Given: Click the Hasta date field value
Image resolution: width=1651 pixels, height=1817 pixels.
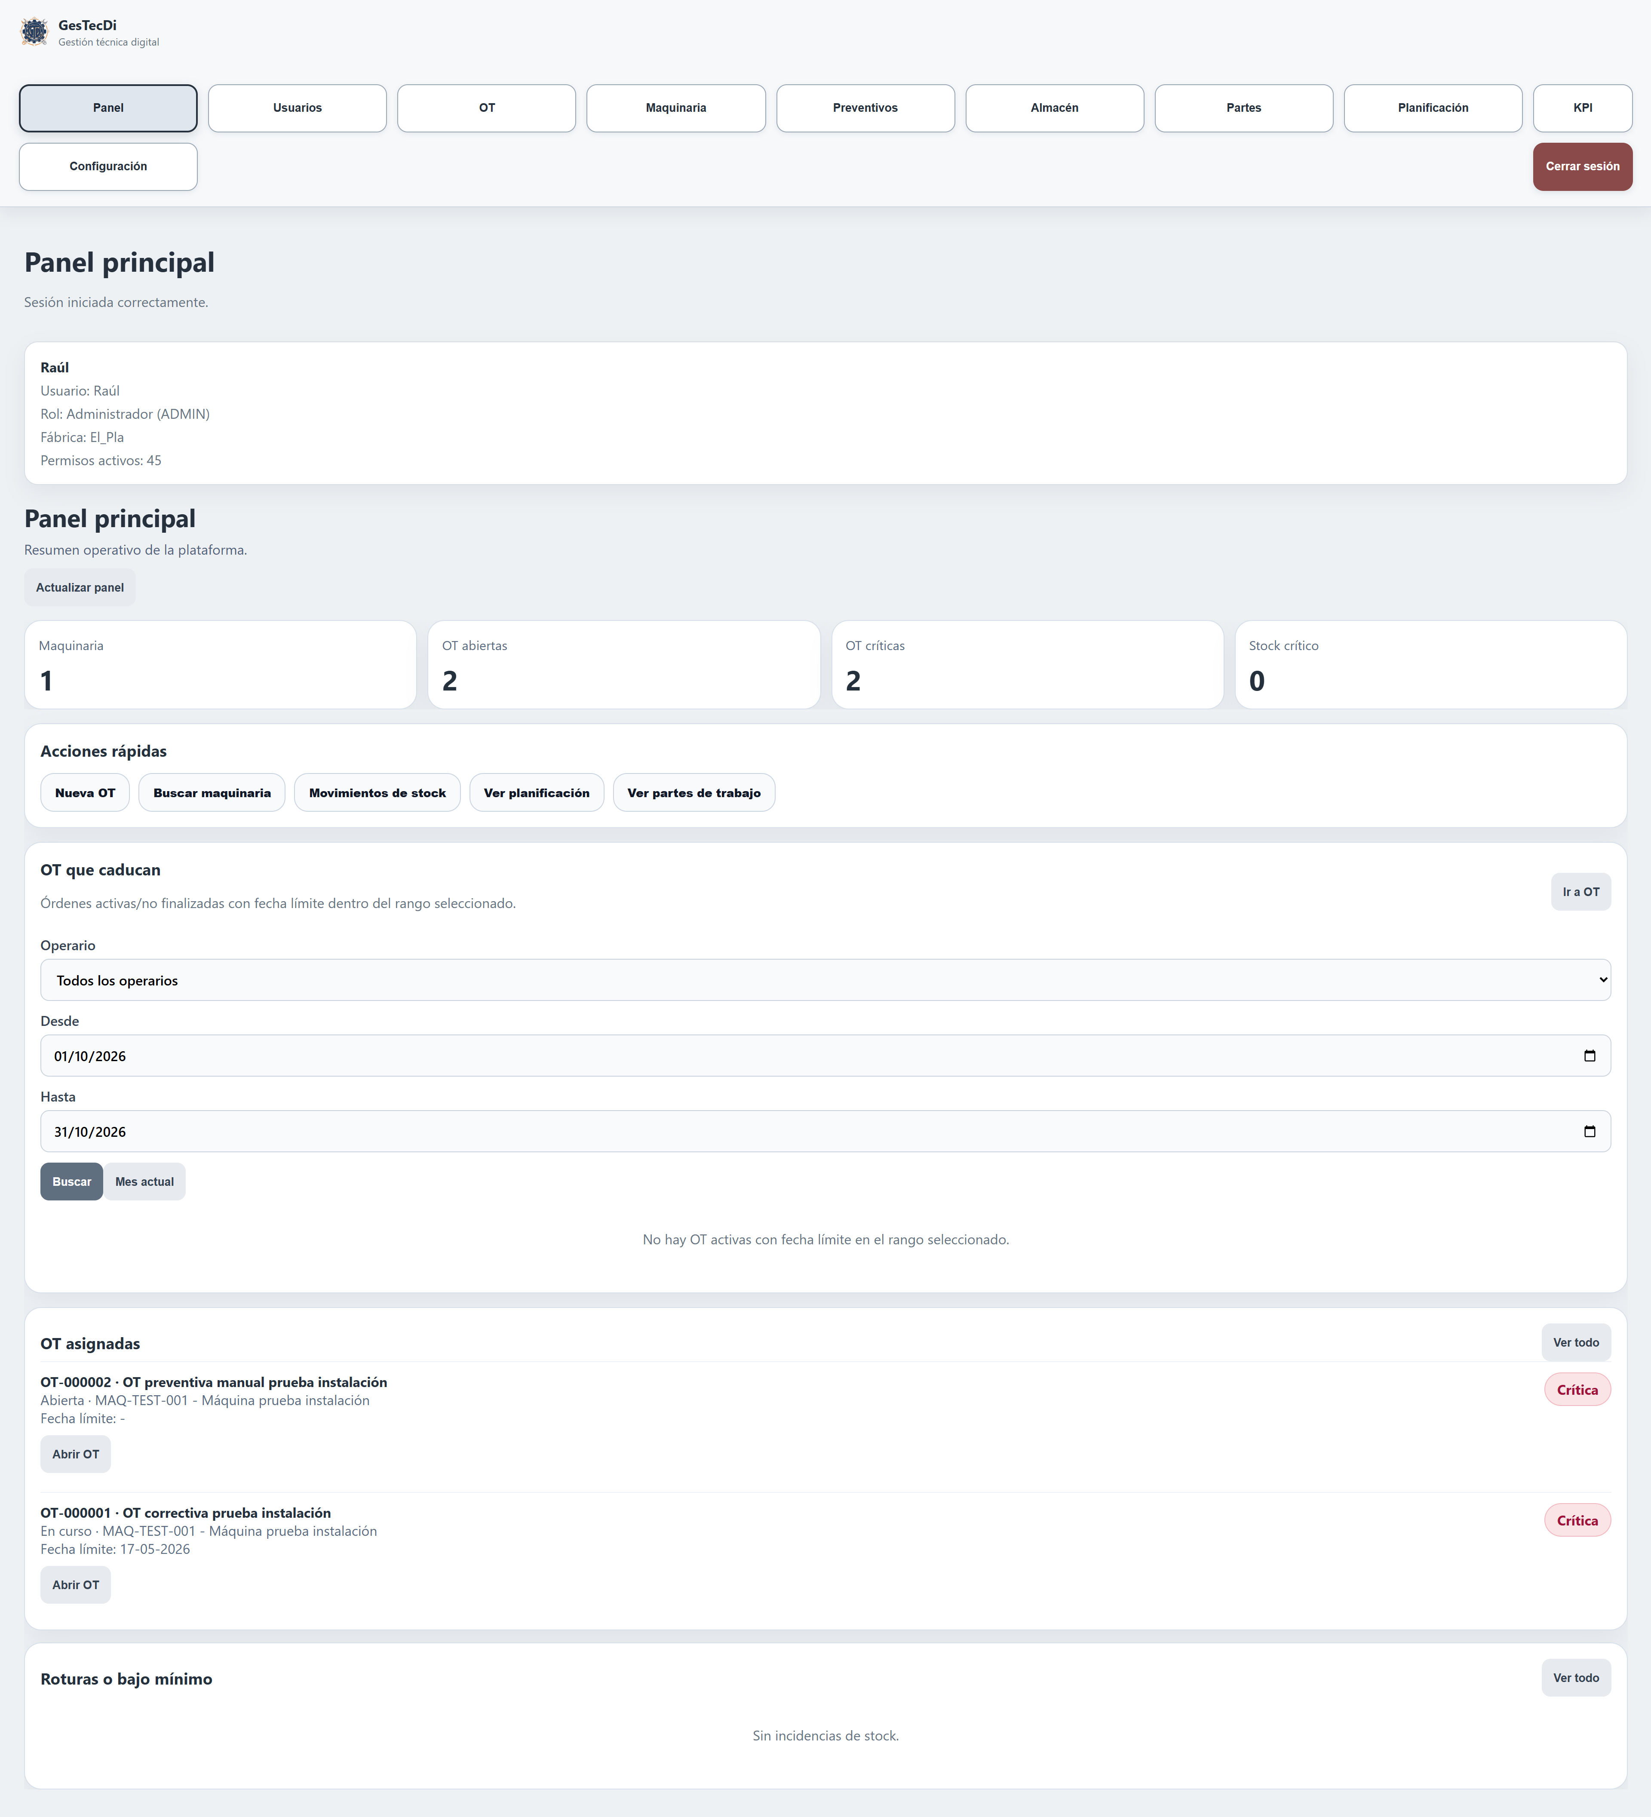Looking at the screenshot, I should [x=90, y=1131].
